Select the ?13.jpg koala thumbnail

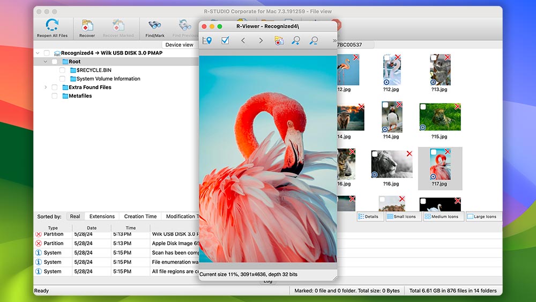point(440,70)
